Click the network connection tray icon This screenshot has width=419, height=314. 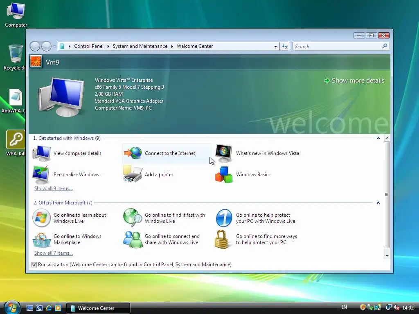click(389, 307)
